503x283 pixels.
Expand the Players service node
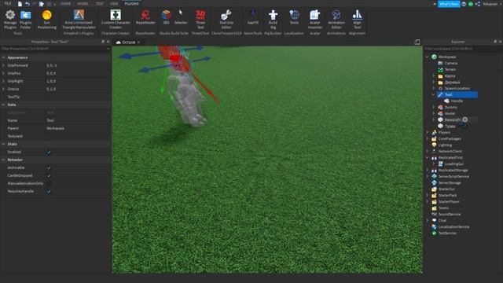pos(427,132)
